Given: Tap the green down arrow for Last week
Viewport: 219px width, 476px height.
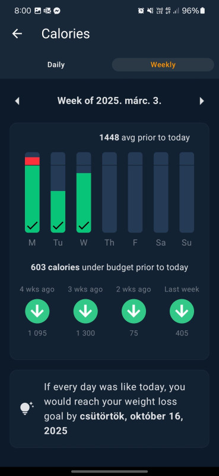Looking at the screenshot, I should (x=182, y=311).
